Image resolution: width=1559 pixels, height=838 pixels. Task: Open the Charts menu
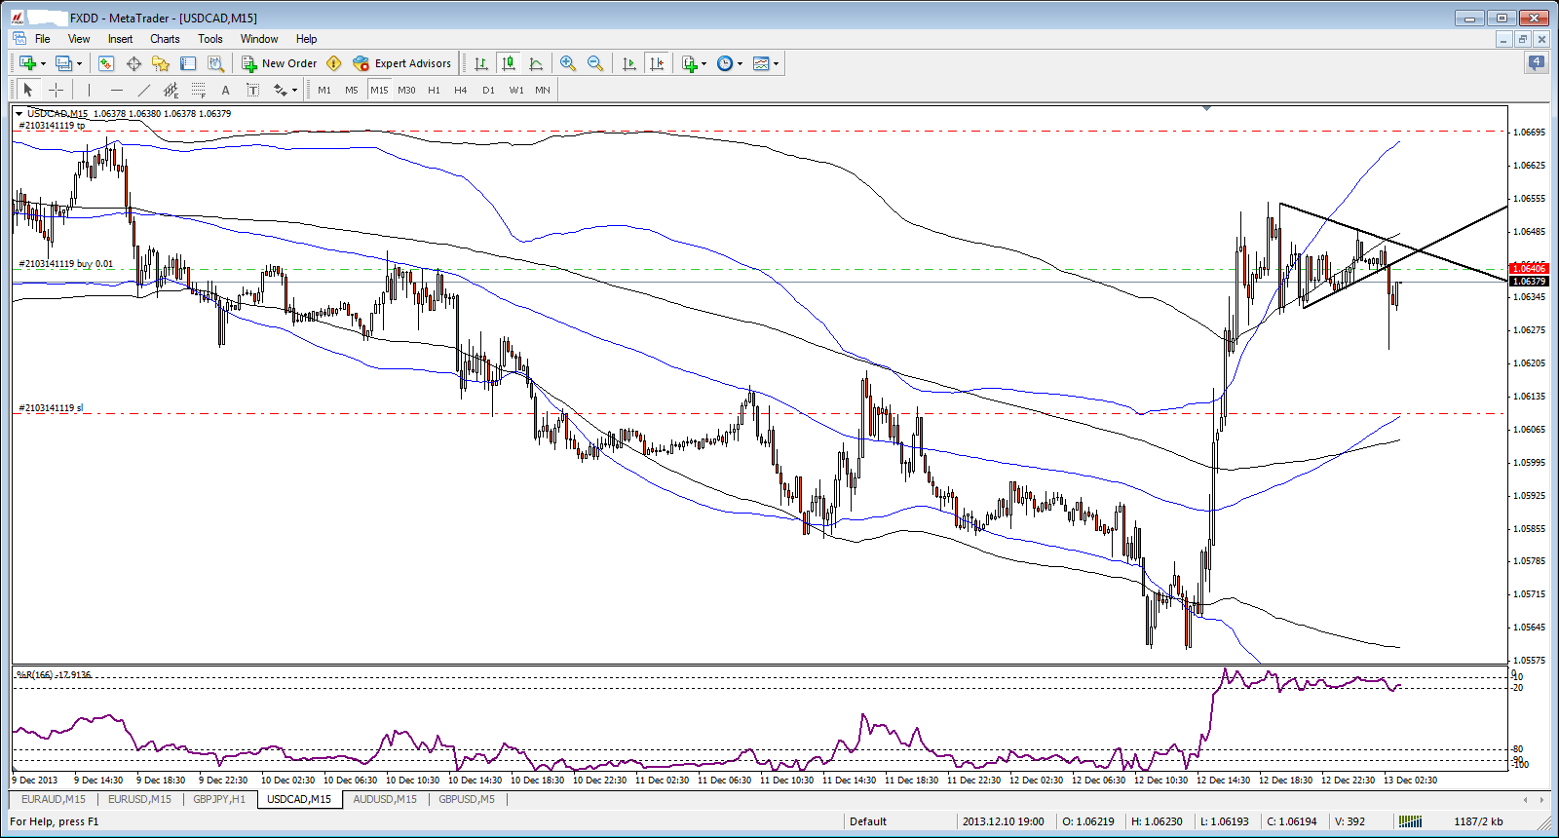(165, 39)
